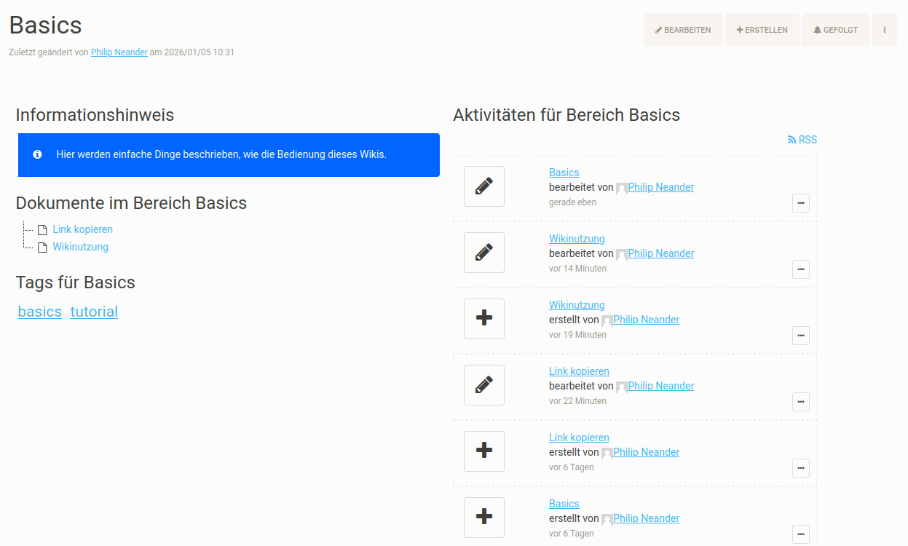Open Philip Neander's profile from the last-modified line
Image resolution: width=908 pixels, height=546 pixels.
[x=119, y=52]
